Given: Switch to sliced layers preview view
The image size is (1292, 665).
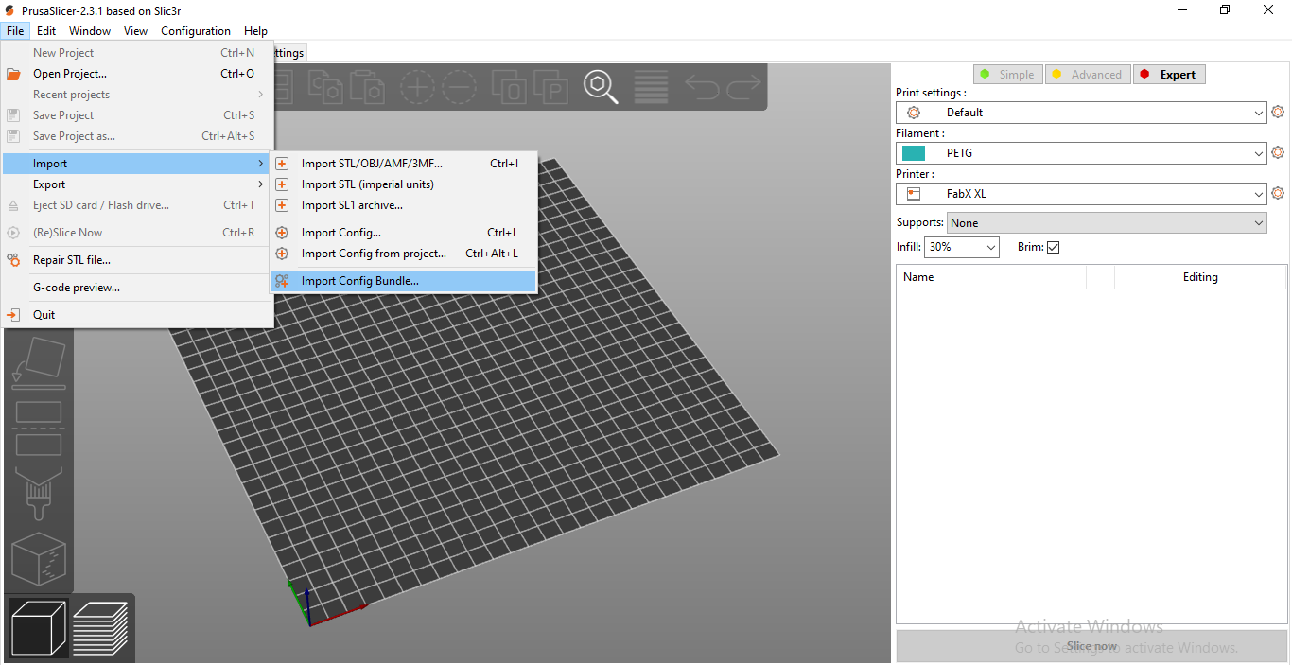Looking at the screenshot, I should click(100, 628).
